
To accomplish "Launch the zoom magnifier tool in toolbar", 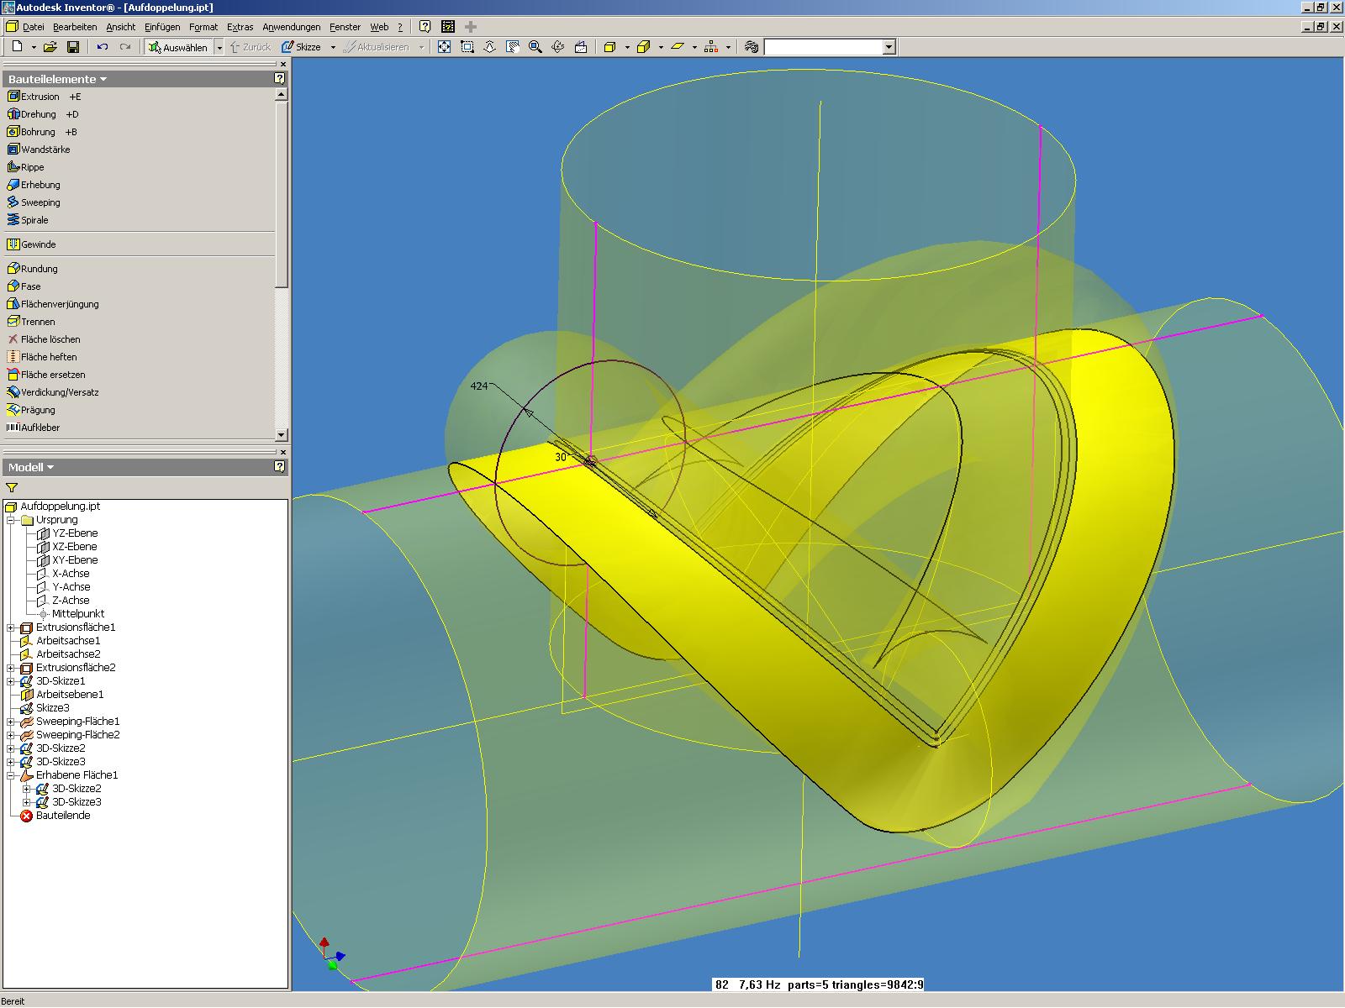I will (533, 47).
